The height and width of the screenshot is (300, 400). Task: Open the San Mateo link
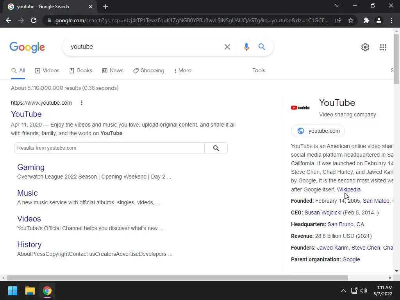pyautogui.click(x=376, y=201)
